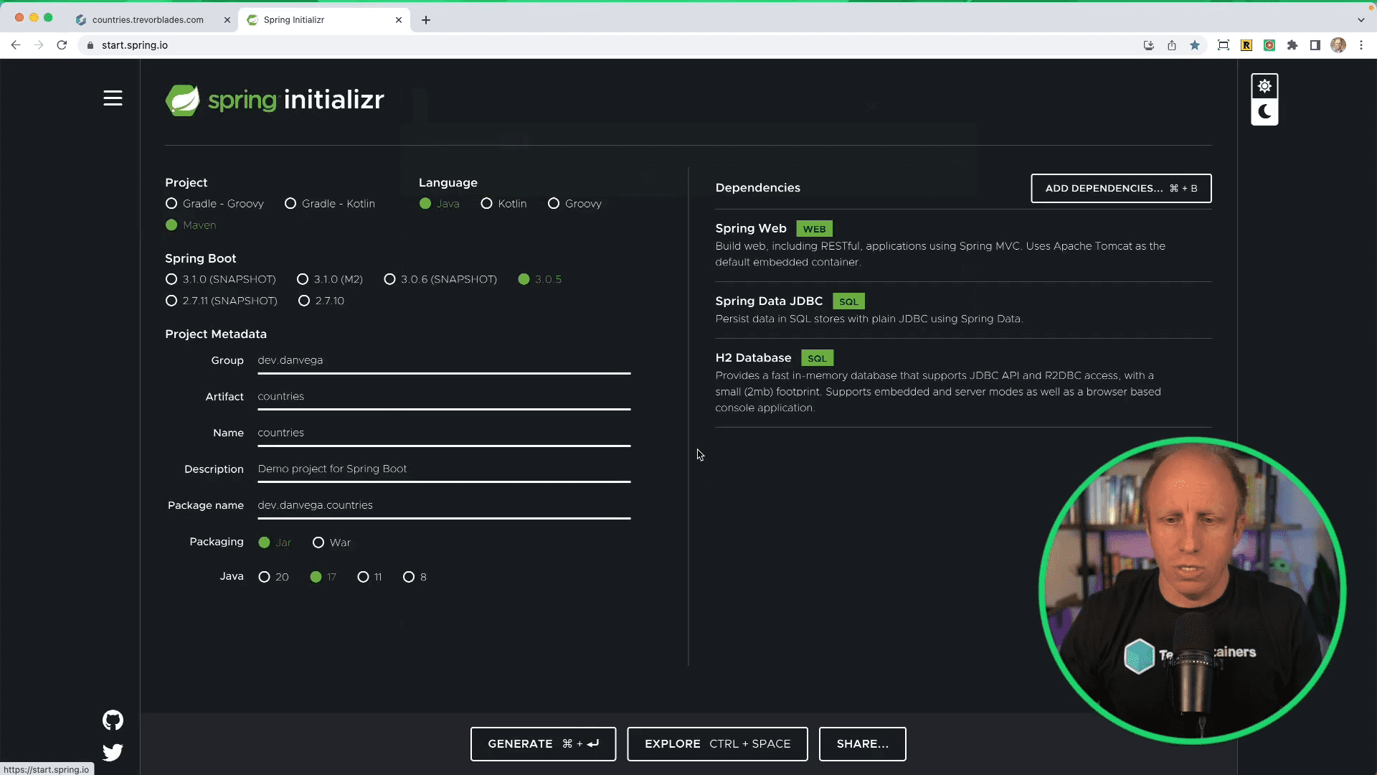Select dark theme via the moon icon
Viewport: 1377px width, 775px height.
pyautogui.click(x=1264, y=111)
